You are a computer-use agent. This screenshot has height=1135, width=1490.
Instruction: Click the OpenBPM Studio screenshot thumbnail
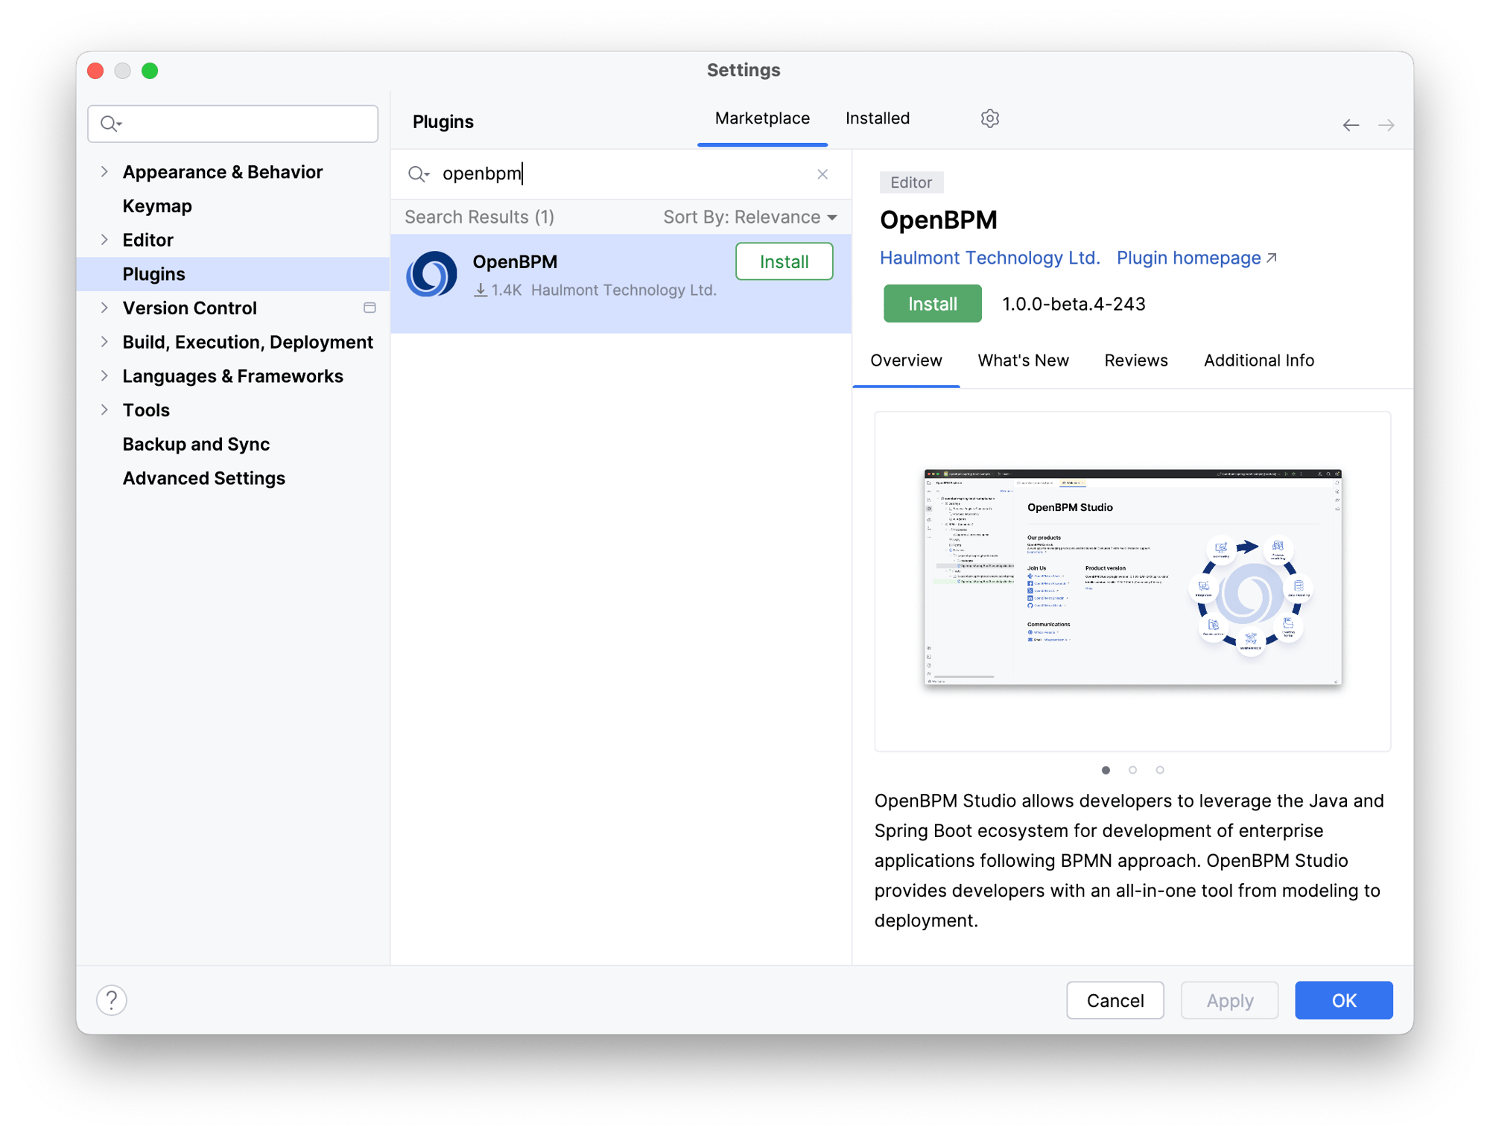pyautogui.click(x=1132, y=577)
